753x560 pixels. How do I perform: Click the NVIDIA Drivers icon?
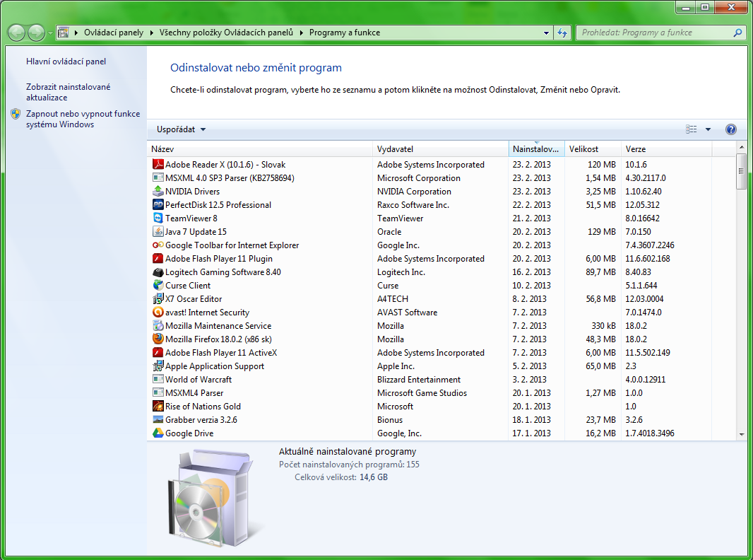pos(158,192)
